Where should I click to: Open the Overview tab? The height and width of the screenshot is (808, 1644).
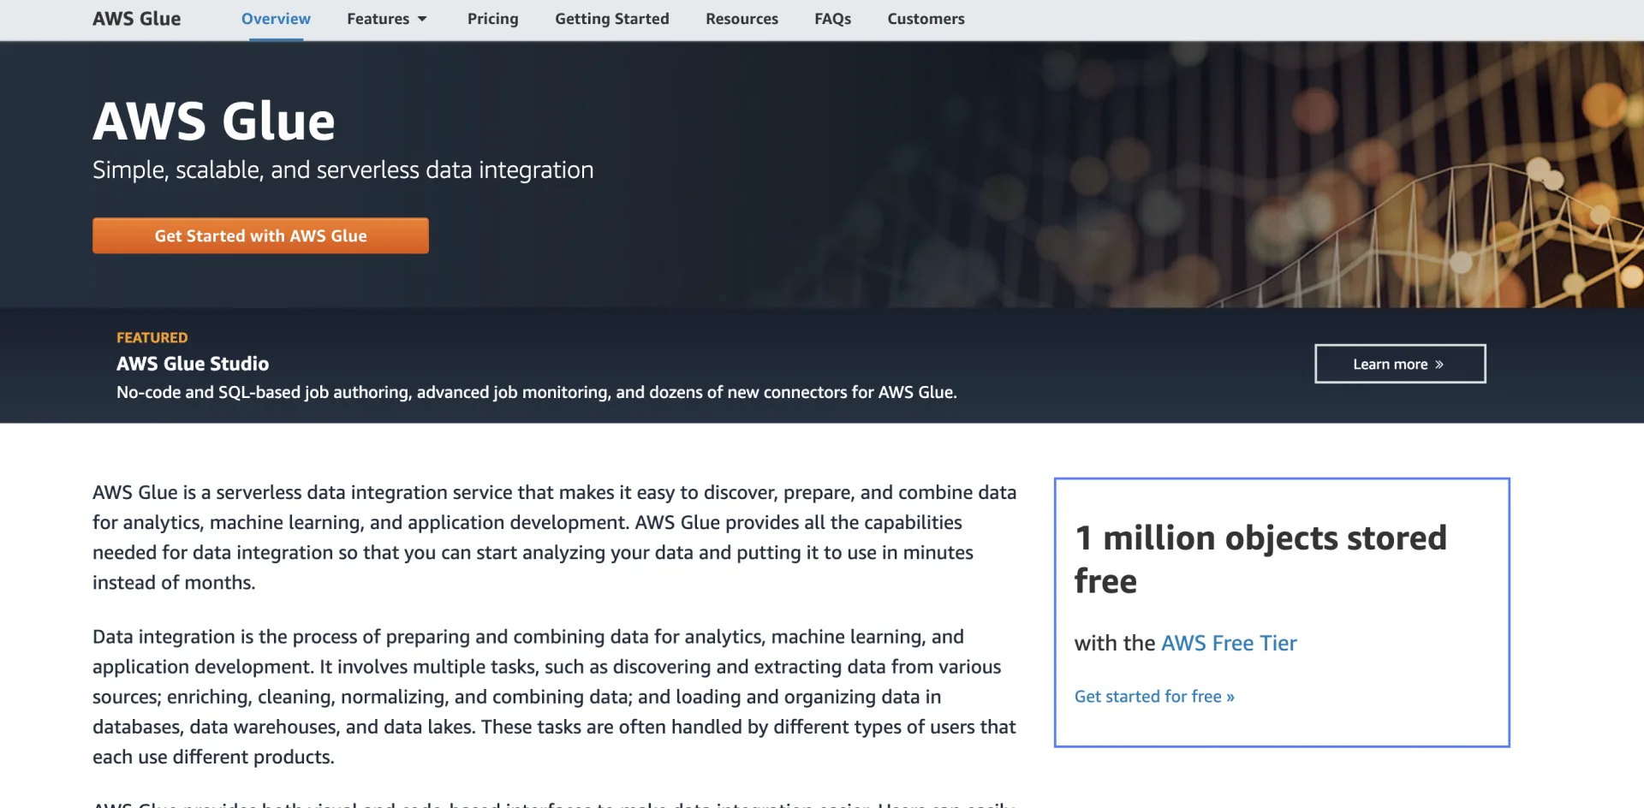pos(276,19)
